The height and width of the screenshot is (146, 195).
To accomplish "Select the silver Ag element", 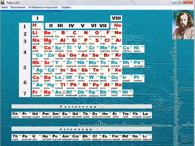I will [x=38, y=71].
